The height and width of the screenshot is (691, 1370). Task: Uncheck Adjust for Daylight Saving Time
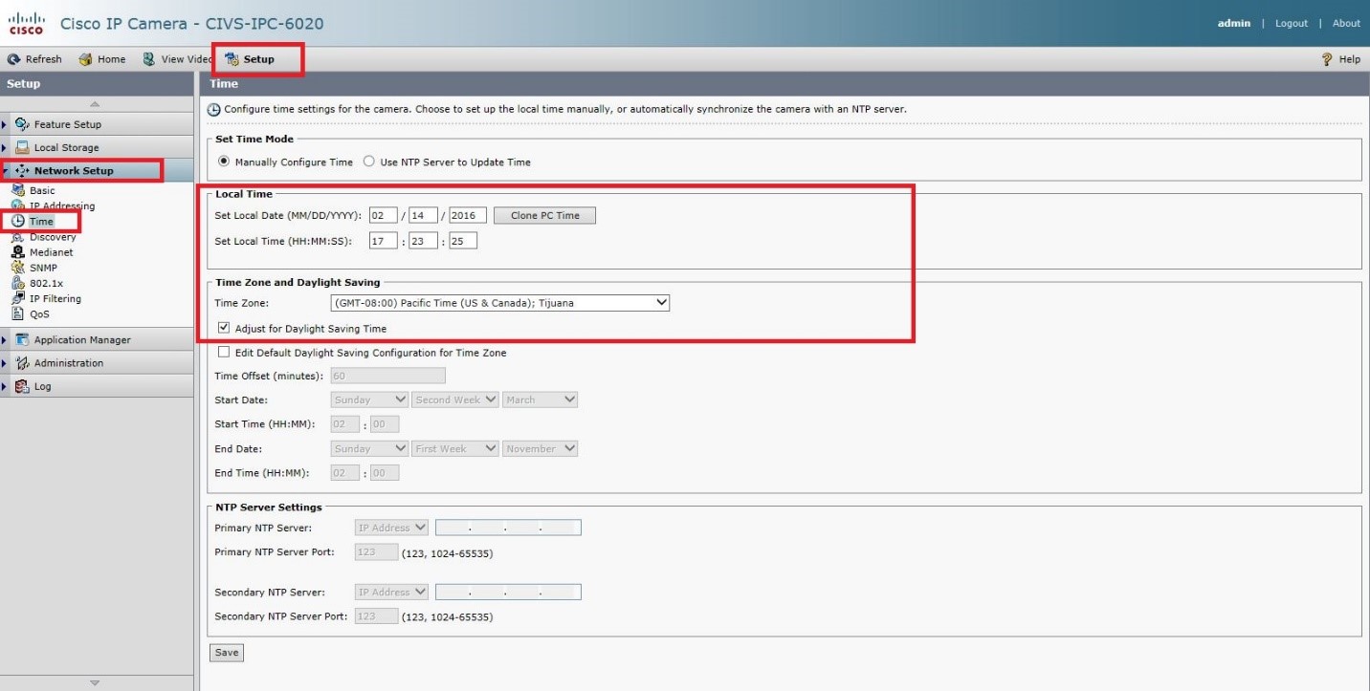tap(225, 329)
